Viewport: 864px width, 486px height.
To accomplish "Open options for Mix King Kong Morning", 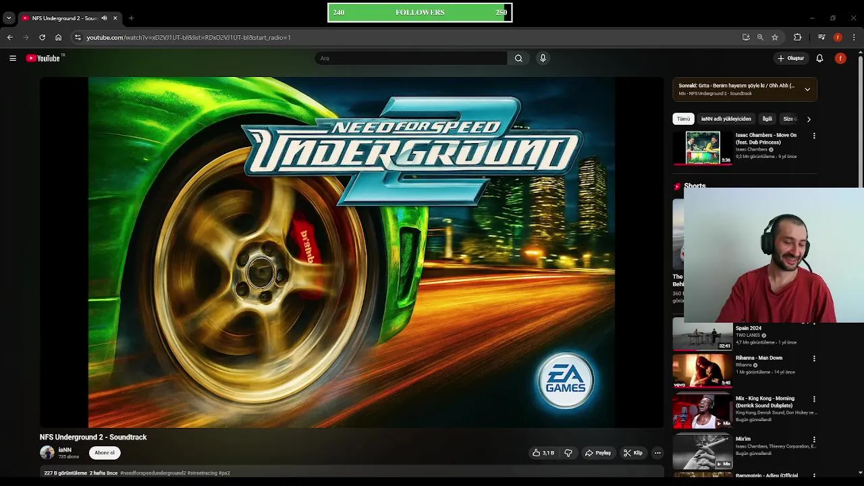I will coord(814,399).
